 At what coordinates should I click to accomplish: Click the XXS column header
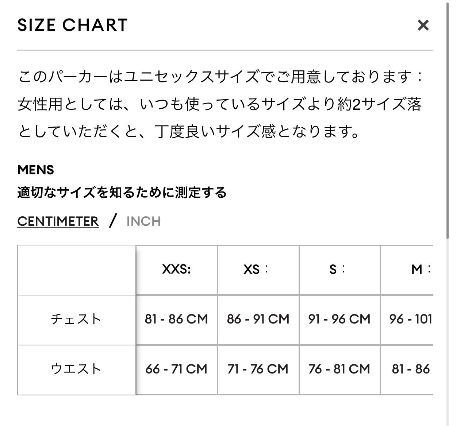[x=176, y=270]
